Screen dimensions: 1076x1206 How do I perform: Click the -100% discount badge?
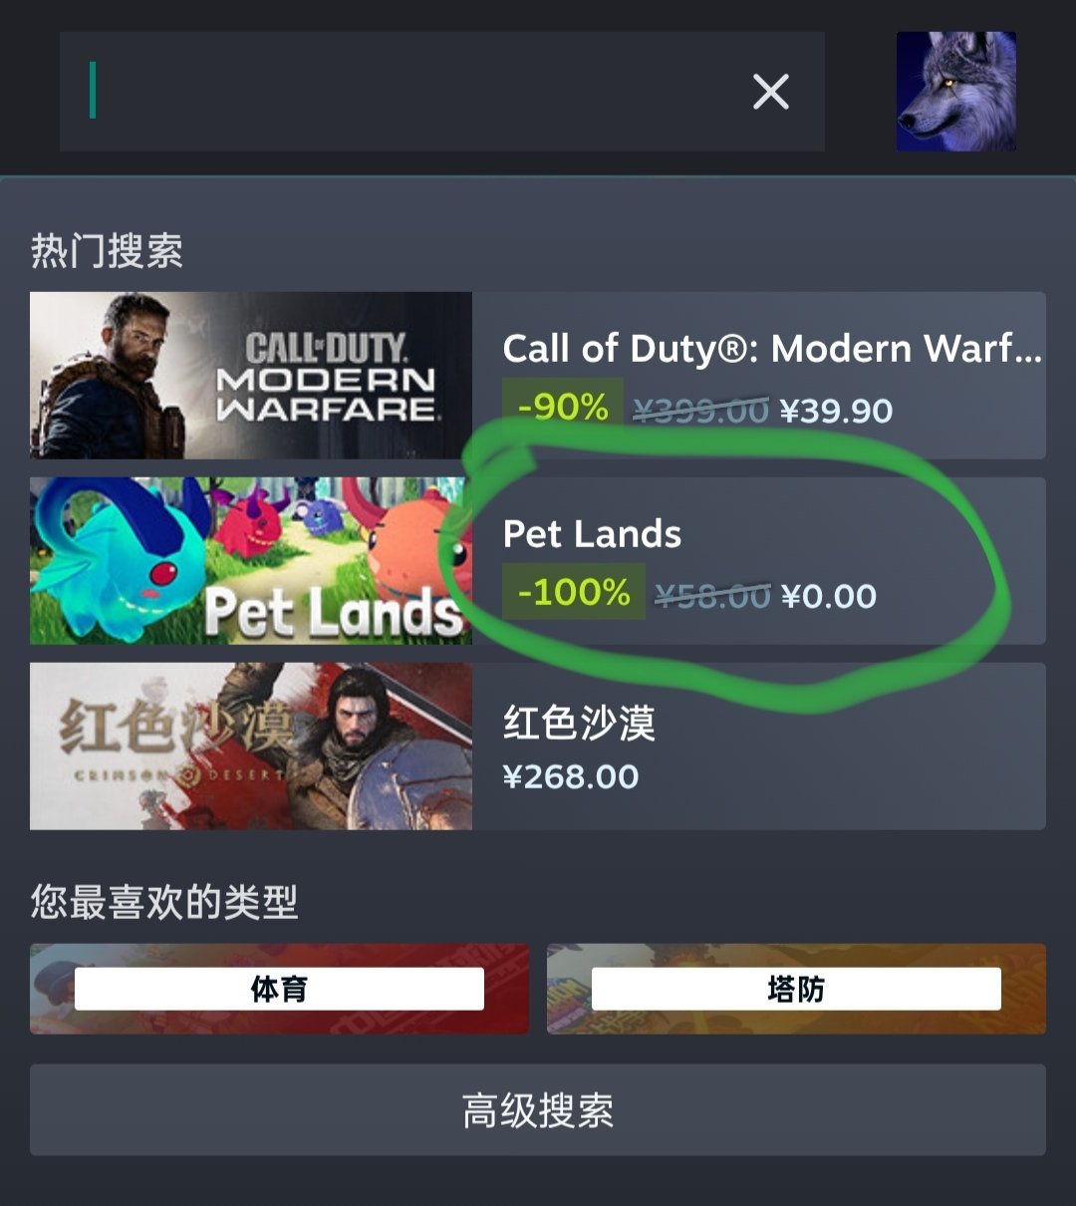coord(574,592)
